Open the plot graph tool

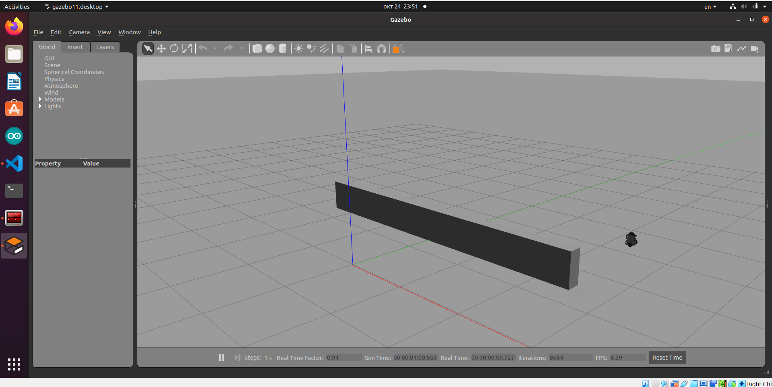tap(741, 49)
